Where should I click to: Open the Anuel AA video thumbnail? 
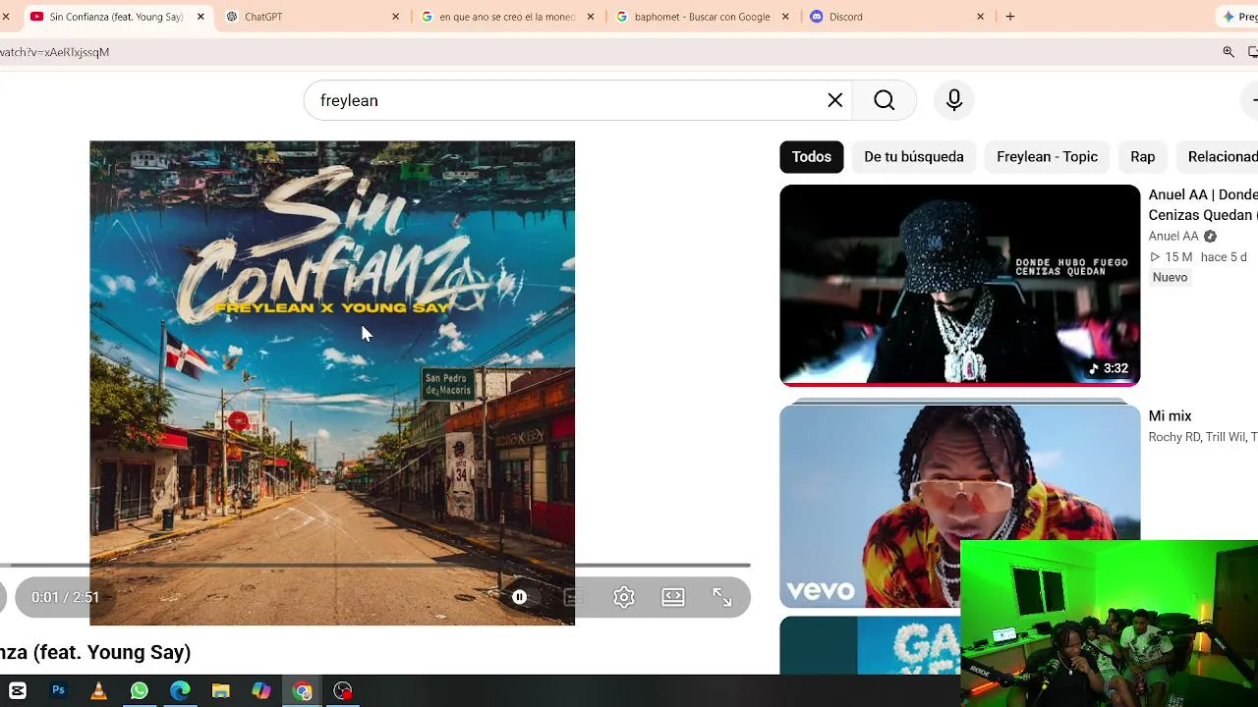(x=959, y=285)
